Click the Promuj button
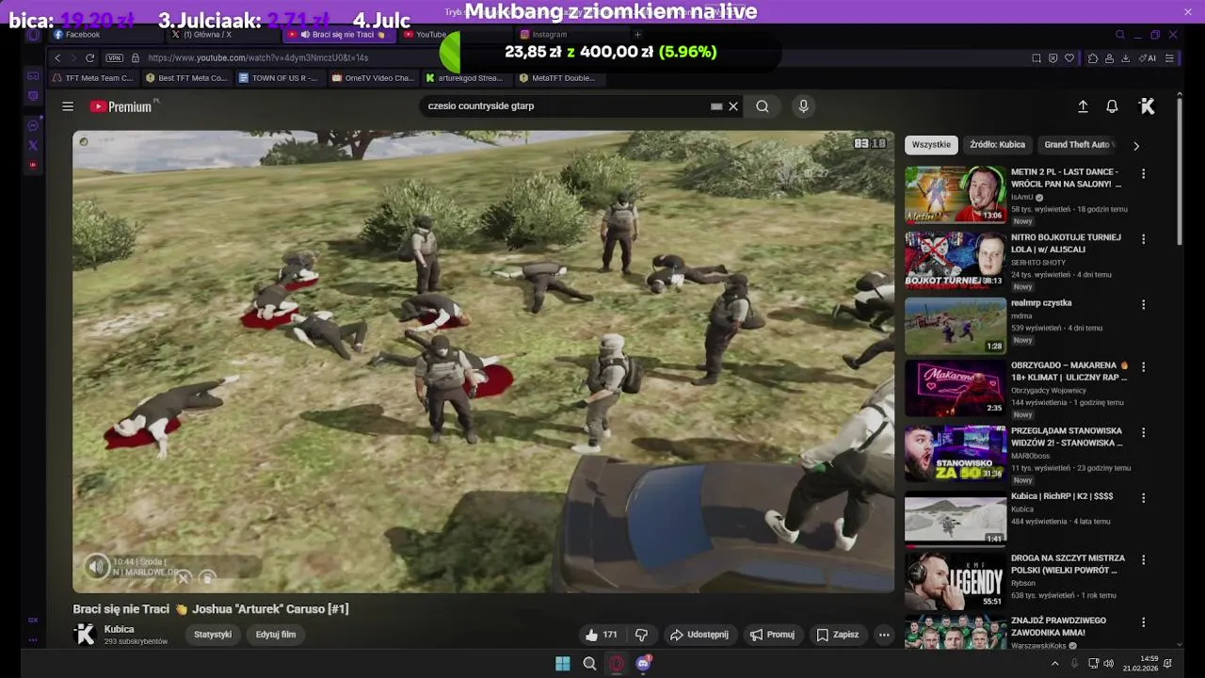The height and width of the screenshot is (678, 1205). (x=772, y=635)
